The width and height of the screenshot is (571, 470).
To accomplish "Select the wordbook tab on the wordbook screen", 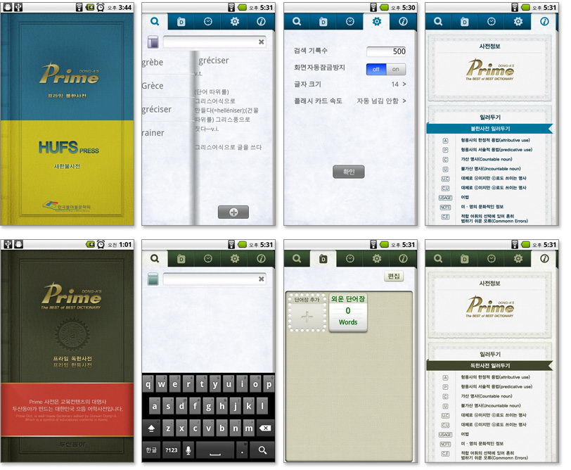I will click(323, 259).
